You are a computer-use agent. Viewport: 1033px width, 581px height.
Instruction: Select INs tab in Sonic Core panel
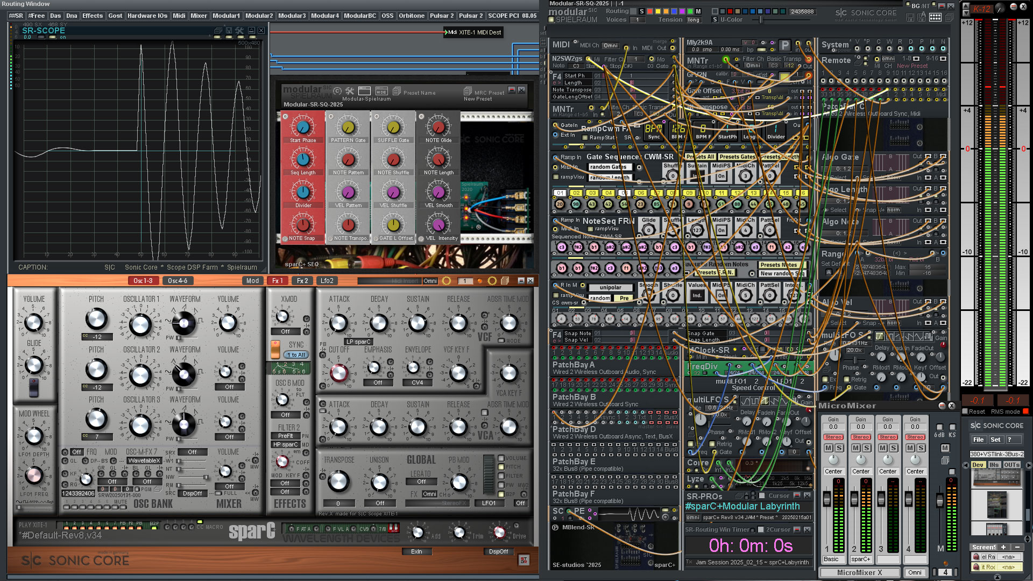point(994,465)
